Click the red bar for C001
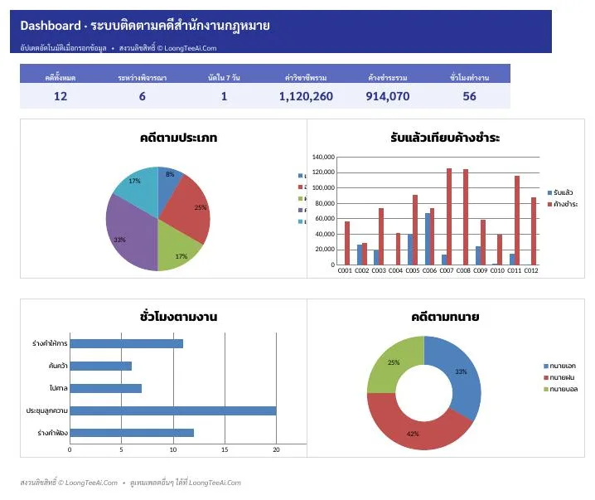The image size is (595, 500). tap(347, 243)
